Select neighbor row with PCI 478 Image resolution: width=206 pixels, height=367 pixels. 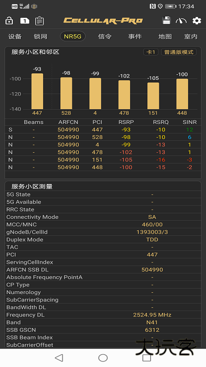[x=103, y=152]
